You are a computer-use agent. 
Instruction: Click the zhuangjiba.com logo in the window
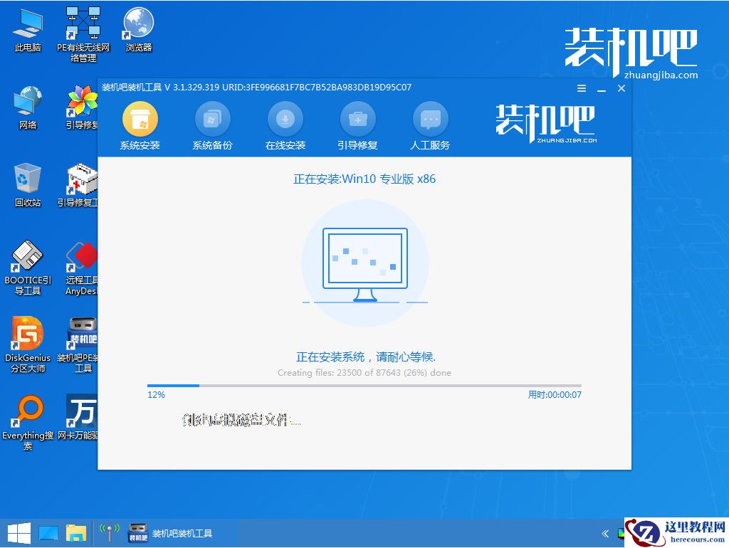(x=544, y=125)
